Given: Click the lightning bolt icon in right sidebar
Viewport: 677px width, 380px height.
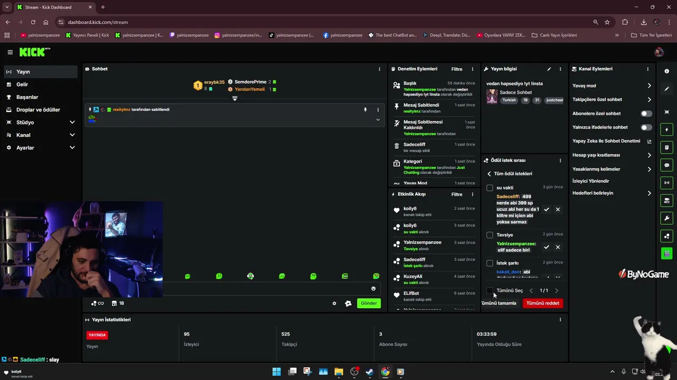Looking at the screenshot, I should [x=666, y=130].
